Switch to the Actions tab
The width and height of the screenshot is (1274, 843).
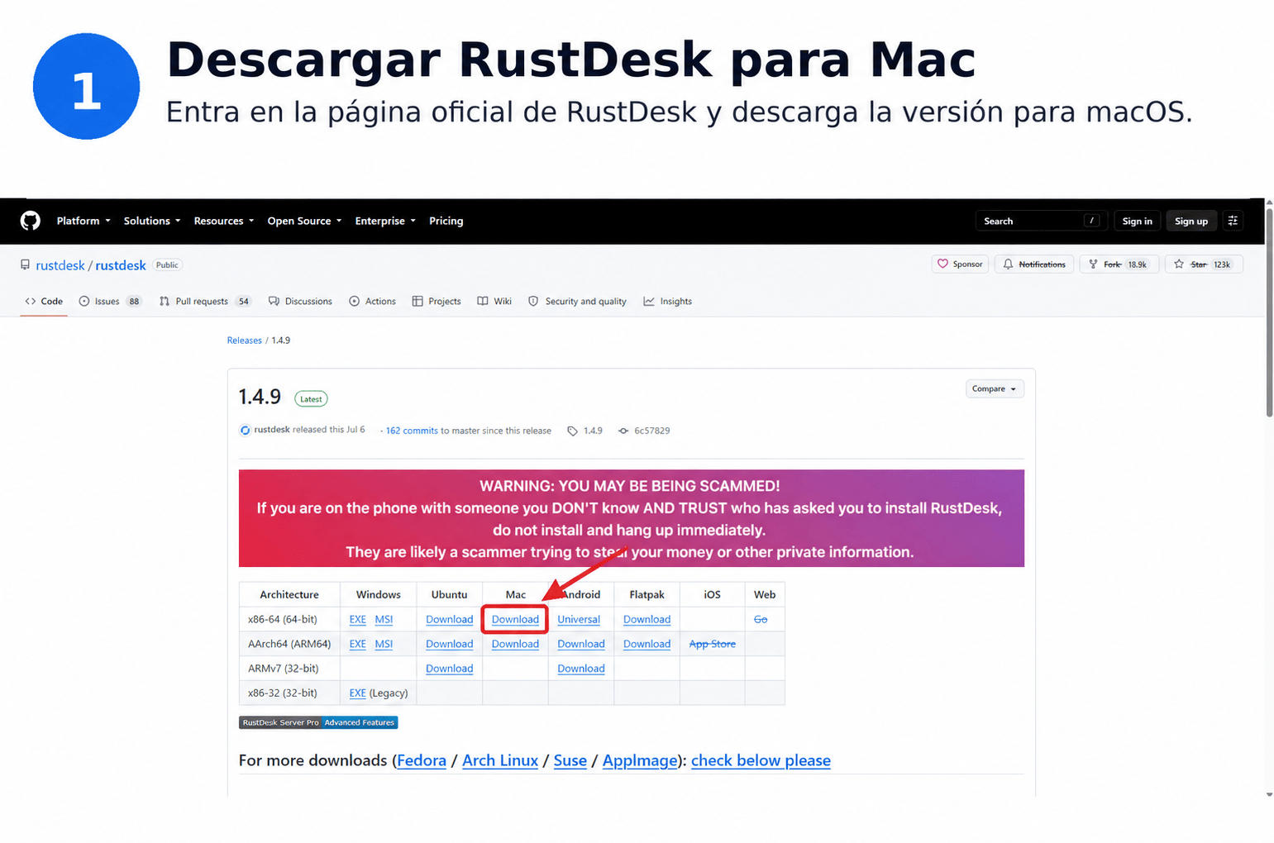(x=372, y=302)
